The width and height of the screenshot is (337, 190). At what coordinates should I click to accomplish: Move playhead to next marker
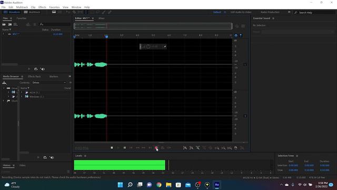point(150,148)
